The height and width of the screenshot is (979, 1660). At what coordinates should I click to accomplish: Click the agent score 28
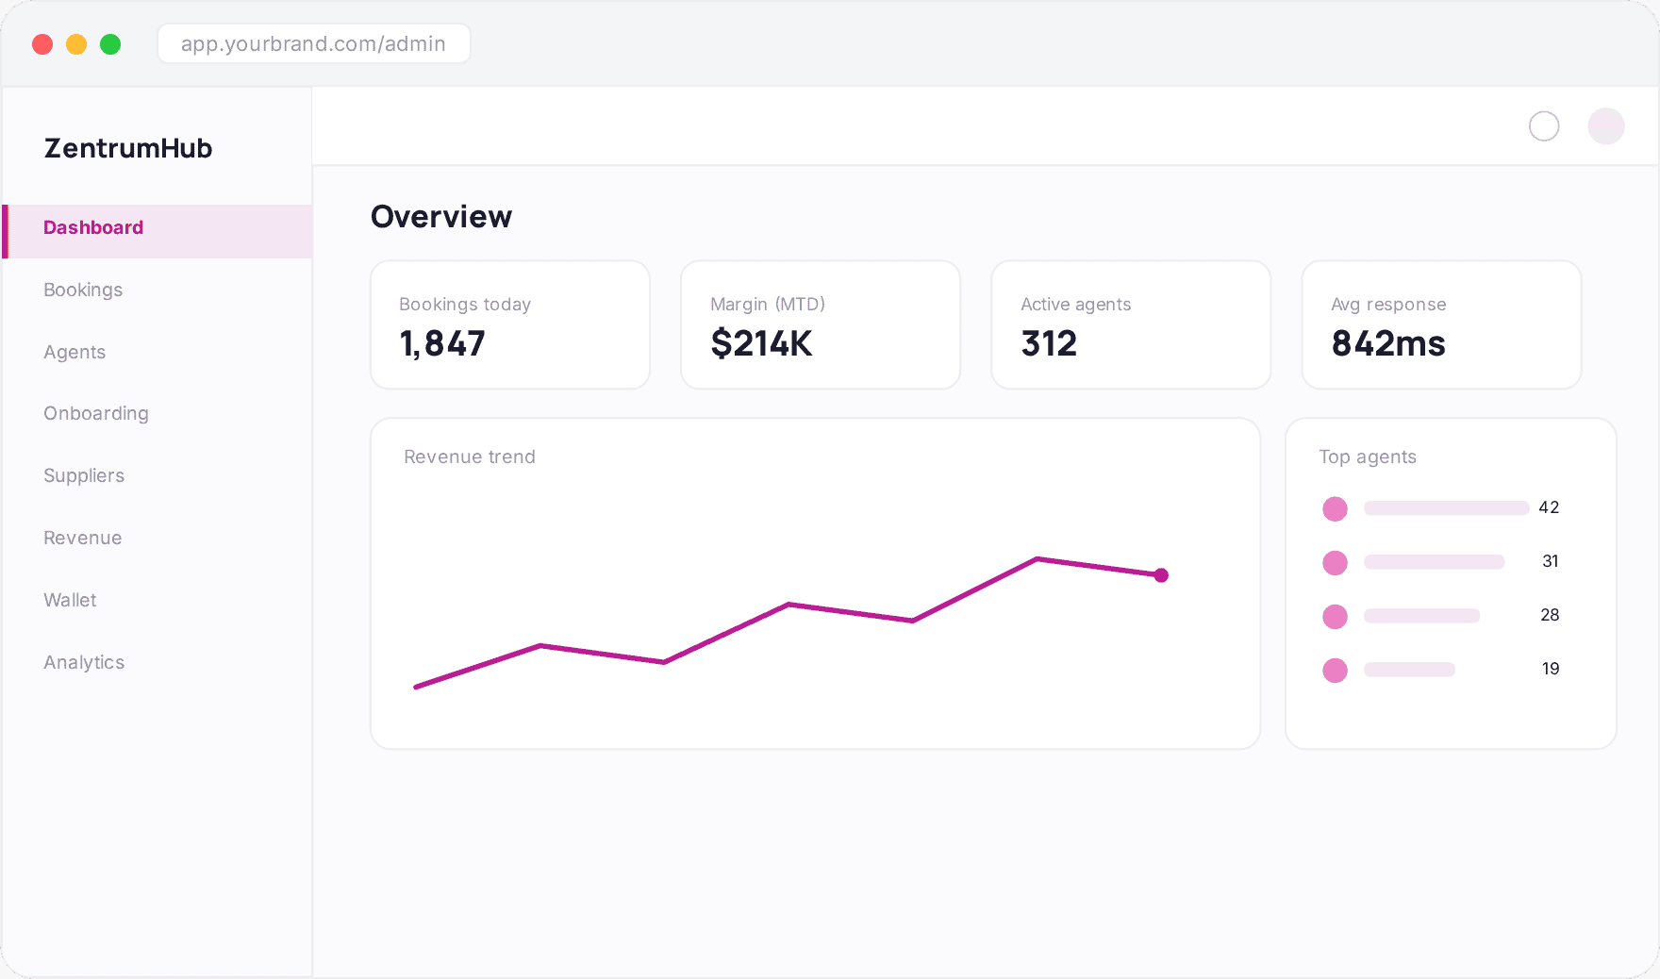tap(1550, 615)
